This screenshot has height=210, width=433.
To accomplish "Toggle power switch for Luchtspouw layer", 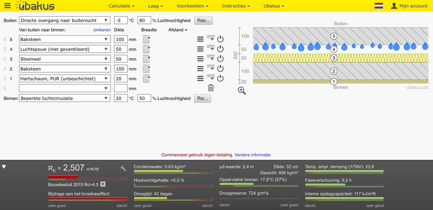I will [x=220, y=49].
